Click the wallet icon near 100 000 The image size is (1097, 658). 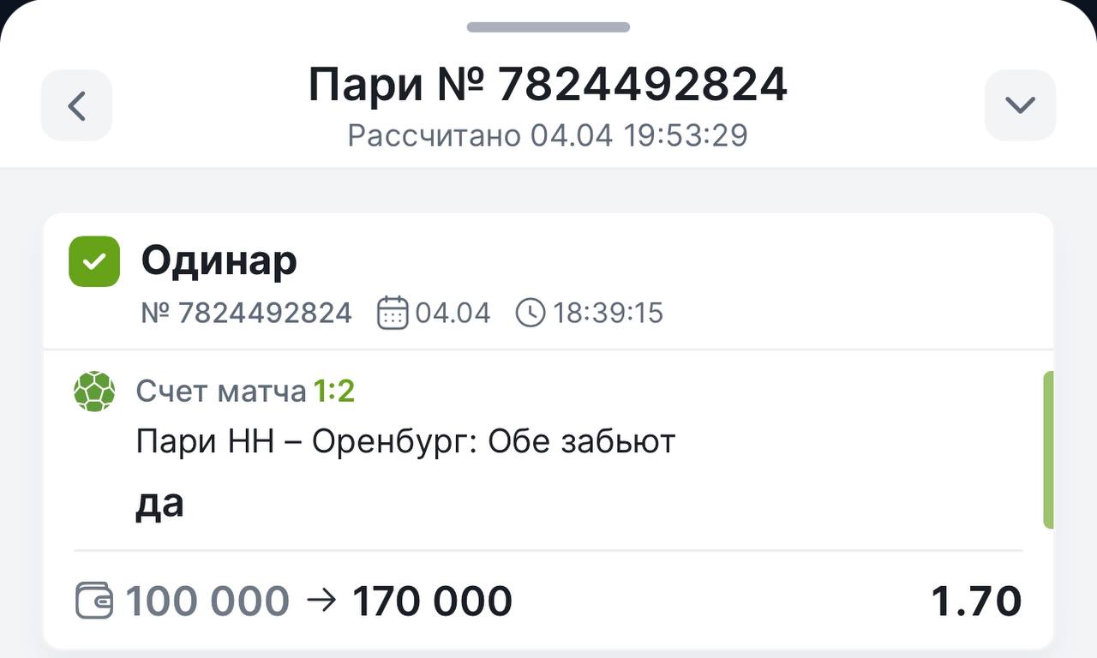coord(94,601)
